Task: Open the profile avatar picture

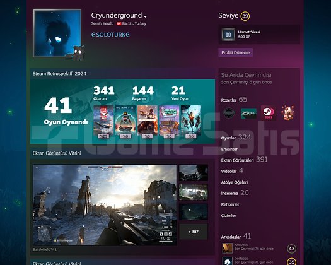Action: click(x=57, y=33)
